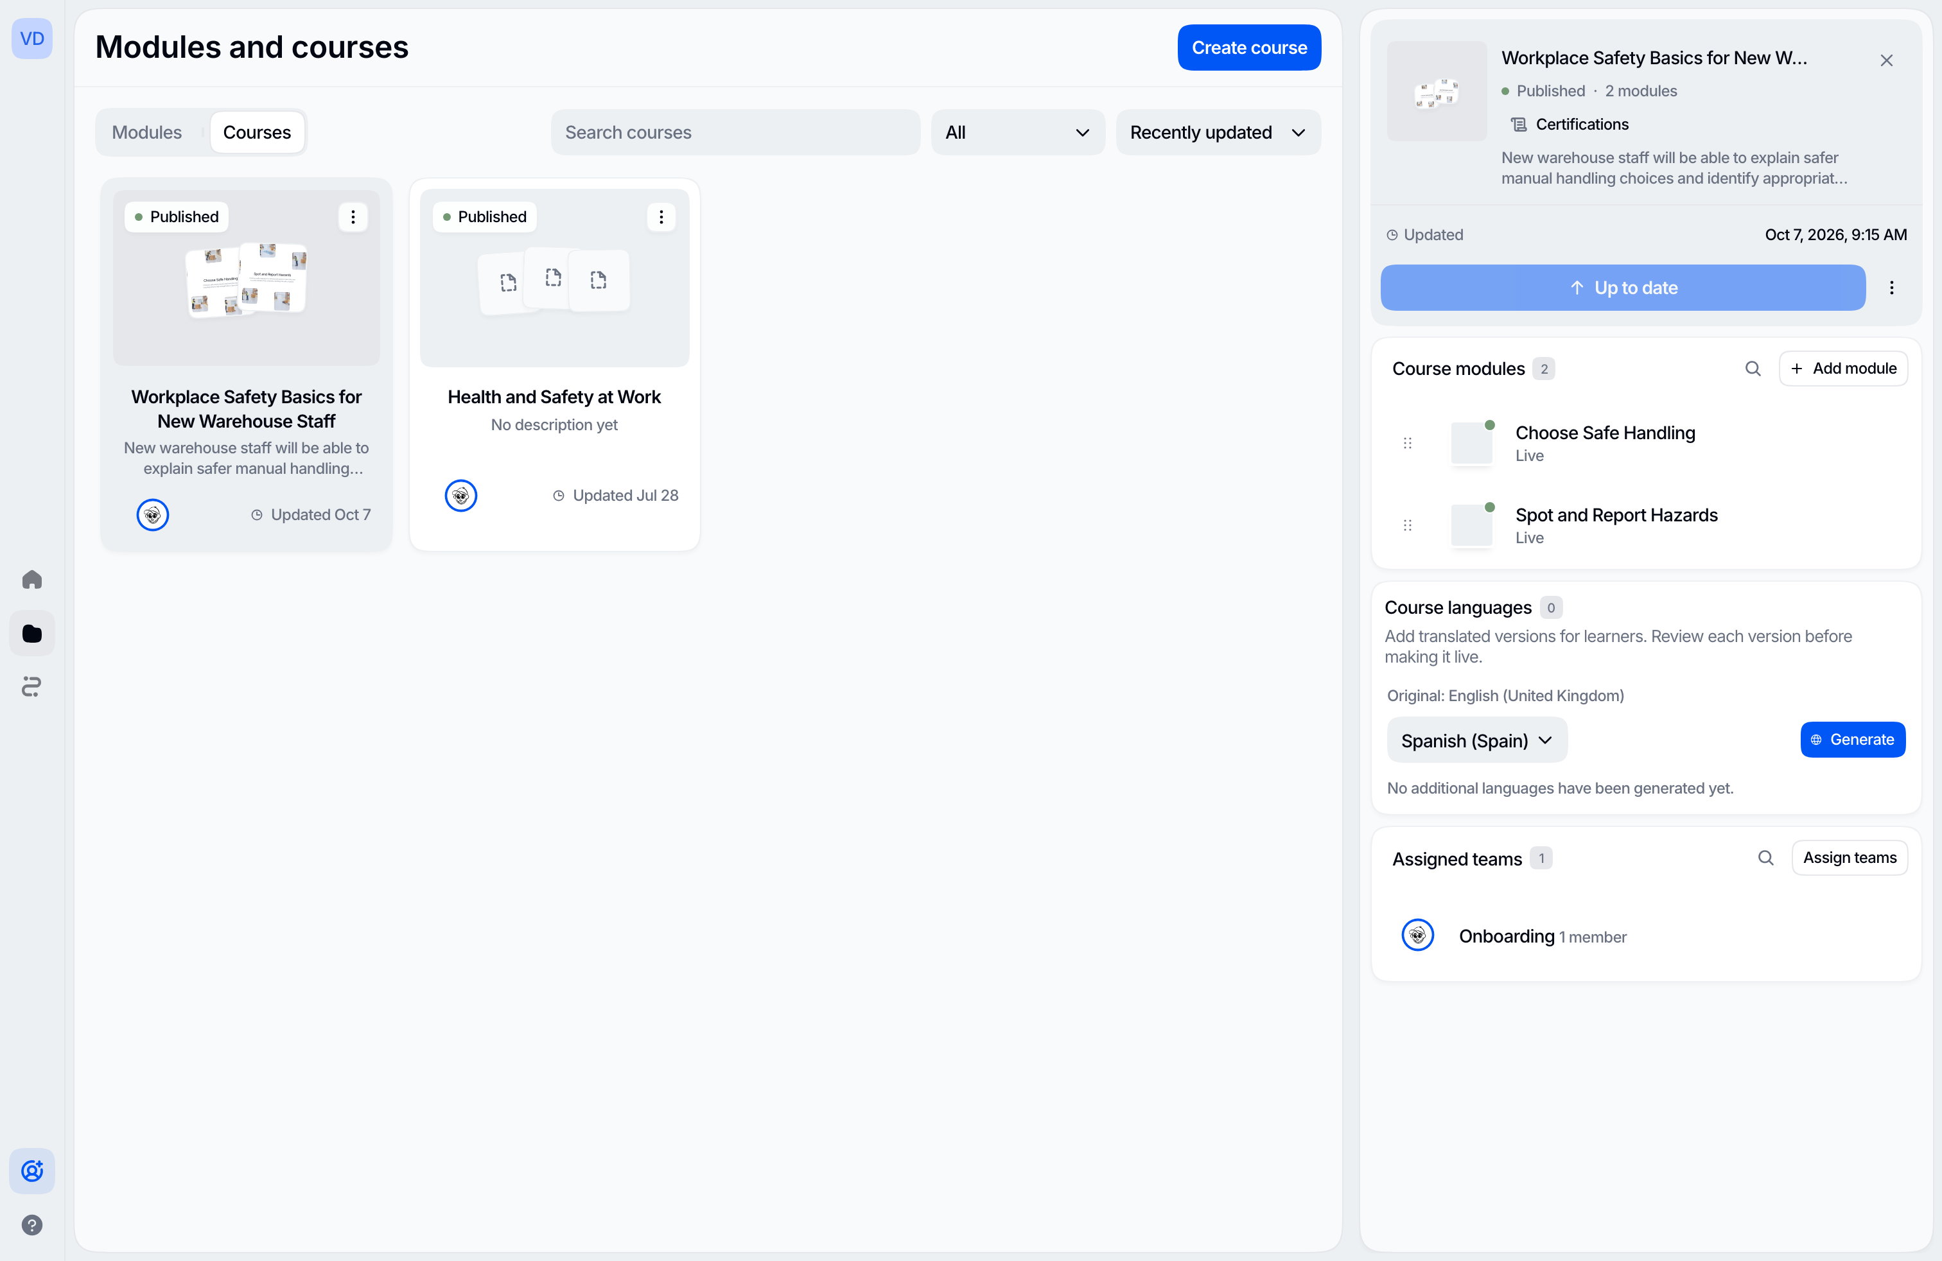1942x1261 pixels.
Task: Click owner avatar on Workplace Safety Basics card
Action: tap(153, 516)
